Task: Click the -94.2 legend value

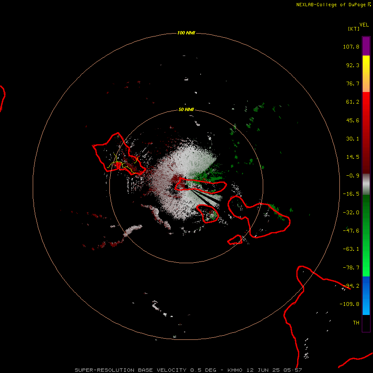Action: click(x=351, y=286)
